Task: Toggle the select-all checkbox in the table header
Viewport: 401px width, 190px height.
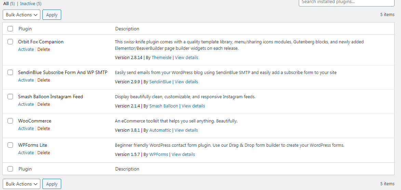Action: 10,29
